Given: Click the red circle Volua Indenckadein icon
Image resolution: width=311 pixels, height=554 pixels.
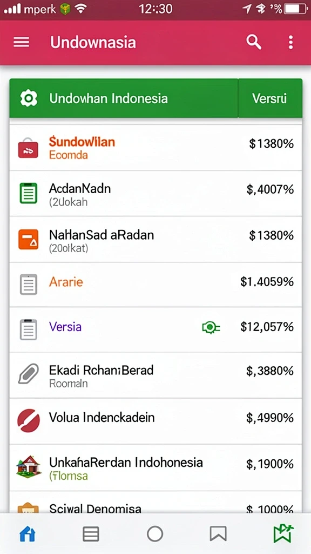Looking at the screenshot, I should coord(28,420).
